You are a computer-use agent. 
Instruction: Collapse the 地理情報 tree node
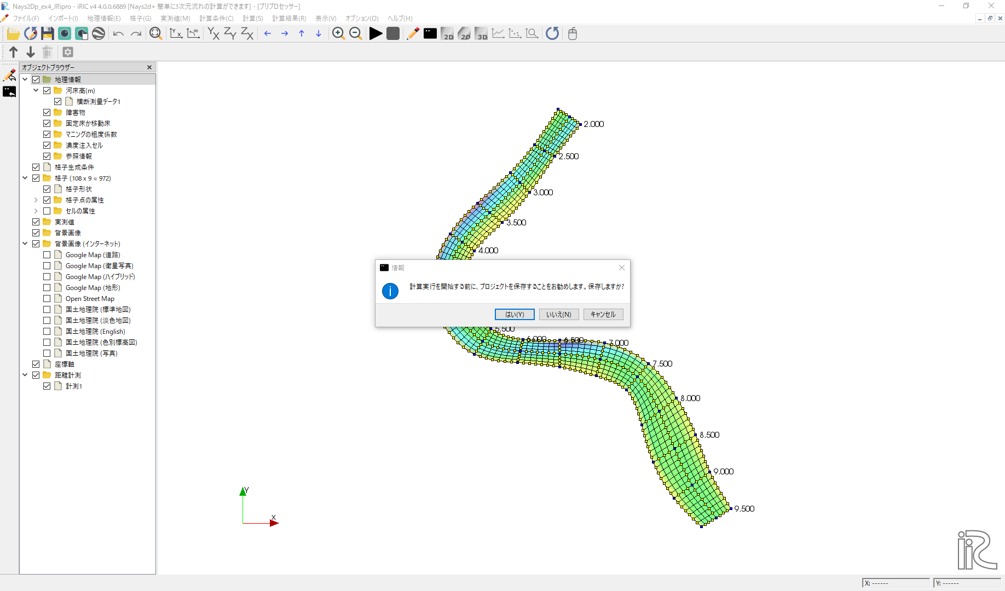pos(25,80)
